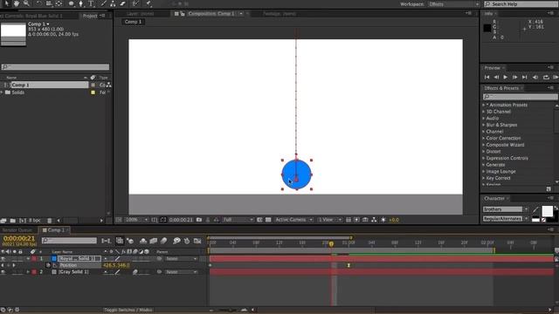Screen dimensions: 559x314
Task: Open Parent dropdown for Royal Blue Solid layer
Action: [x=182, y=259]
